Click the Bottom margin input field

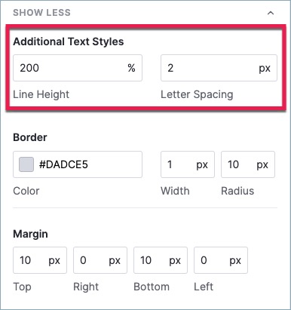pyautogui.click(x=161, y=260)
